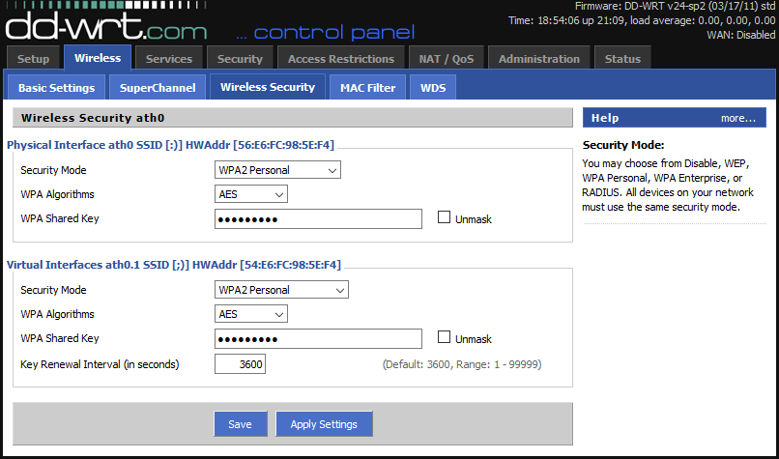Click the dd-wrt.com logo
This screenshot has height=459, width=779.
(x=105, y=26)
